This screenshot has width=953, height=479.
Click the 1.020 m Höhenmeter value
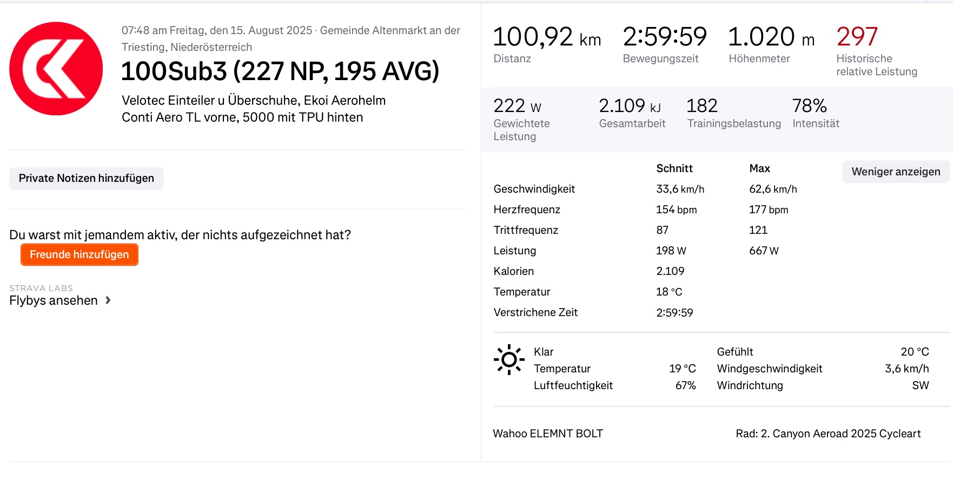tap(771, 37)
